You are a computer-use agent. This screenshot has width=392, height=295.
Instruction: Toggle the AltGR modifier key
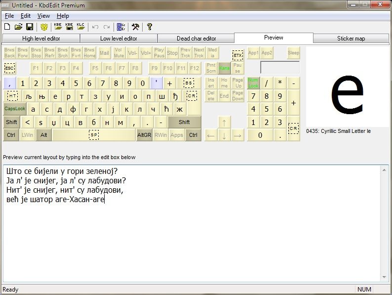pyautogui.click(x=144, y=135)
